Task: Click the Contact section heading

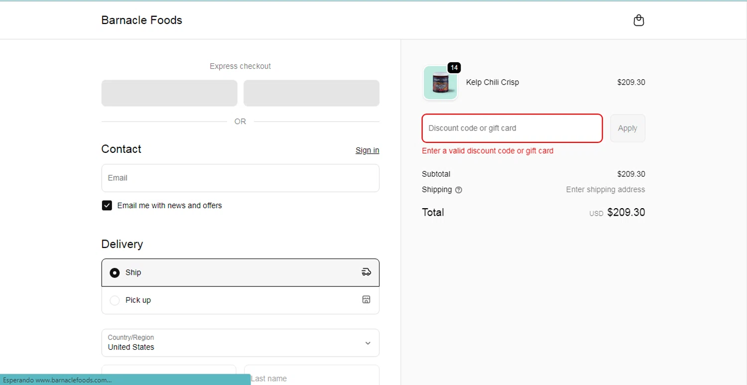Action: pos(121,149)
